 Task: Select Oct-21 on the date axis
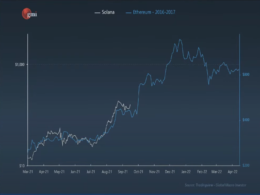click(138, 172)
